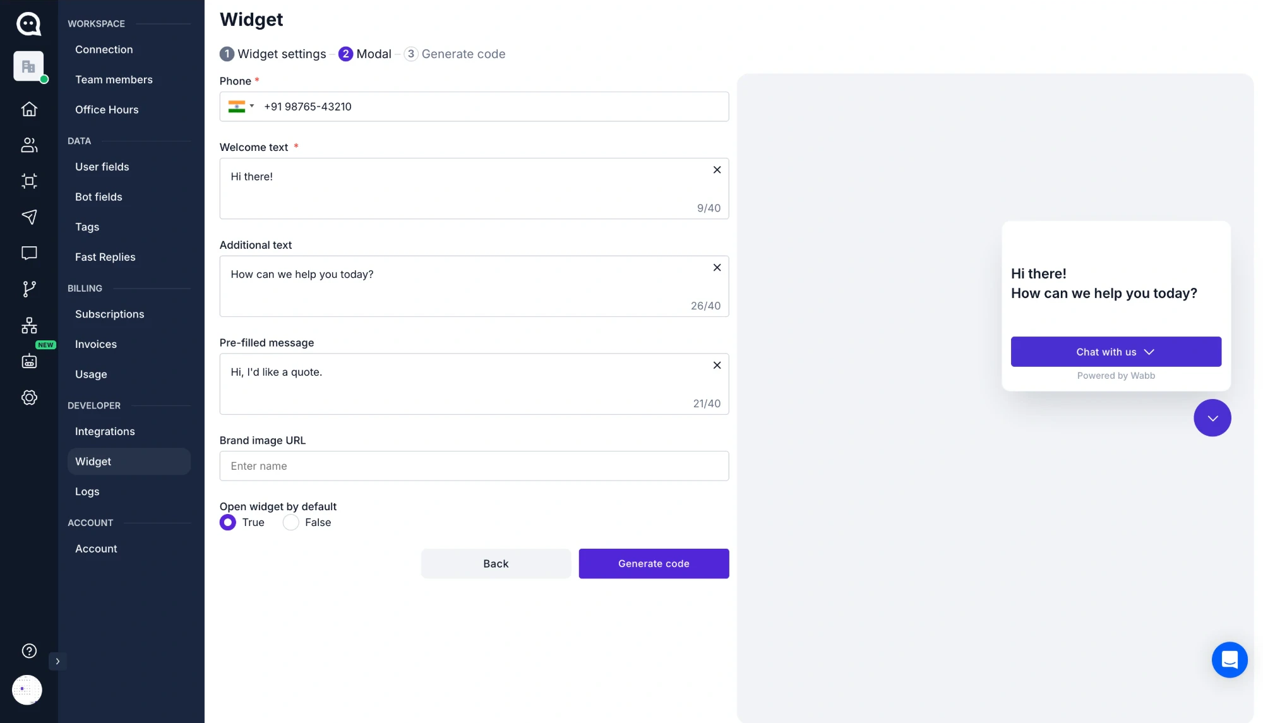This screenshot has height=723, width=1263.
Task: Open the workspace building icon
Action: [x=28, y=66]
